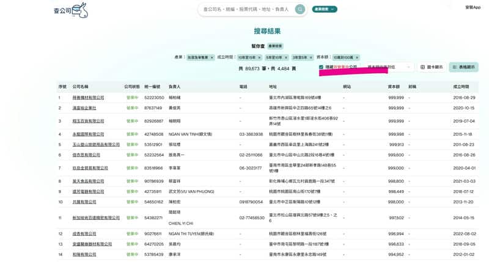Screen dimensions: 489x262
Task: Click the 公司狀態 column header
Action: 132,87
